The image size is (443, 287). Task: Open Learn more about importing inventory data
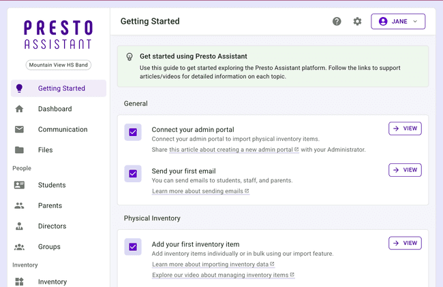(x=213, y=264)
